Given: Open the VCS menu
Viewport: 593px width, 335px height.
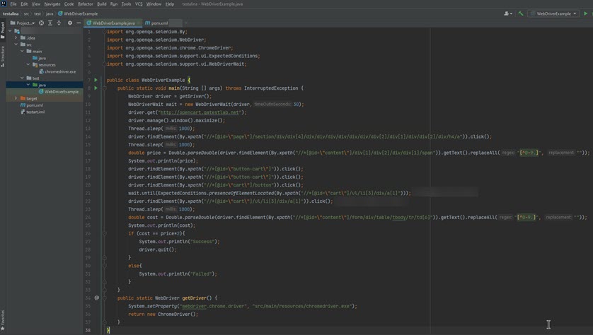Looking at the screenshot, I should pyautogui.click(x=139, y=4).
